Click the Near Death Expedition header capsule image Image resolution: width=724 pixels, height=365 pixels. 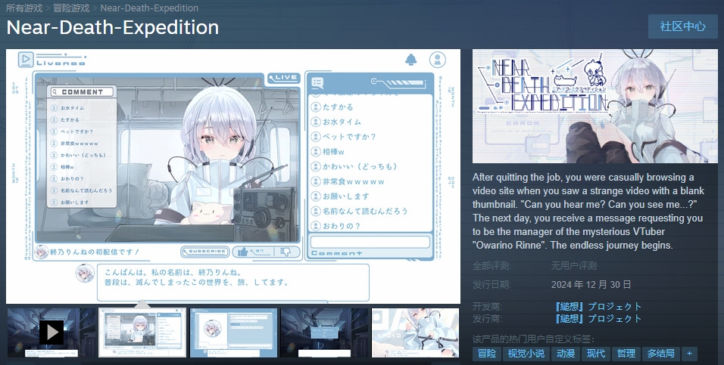pyautogui.click(x=595, y=106)
